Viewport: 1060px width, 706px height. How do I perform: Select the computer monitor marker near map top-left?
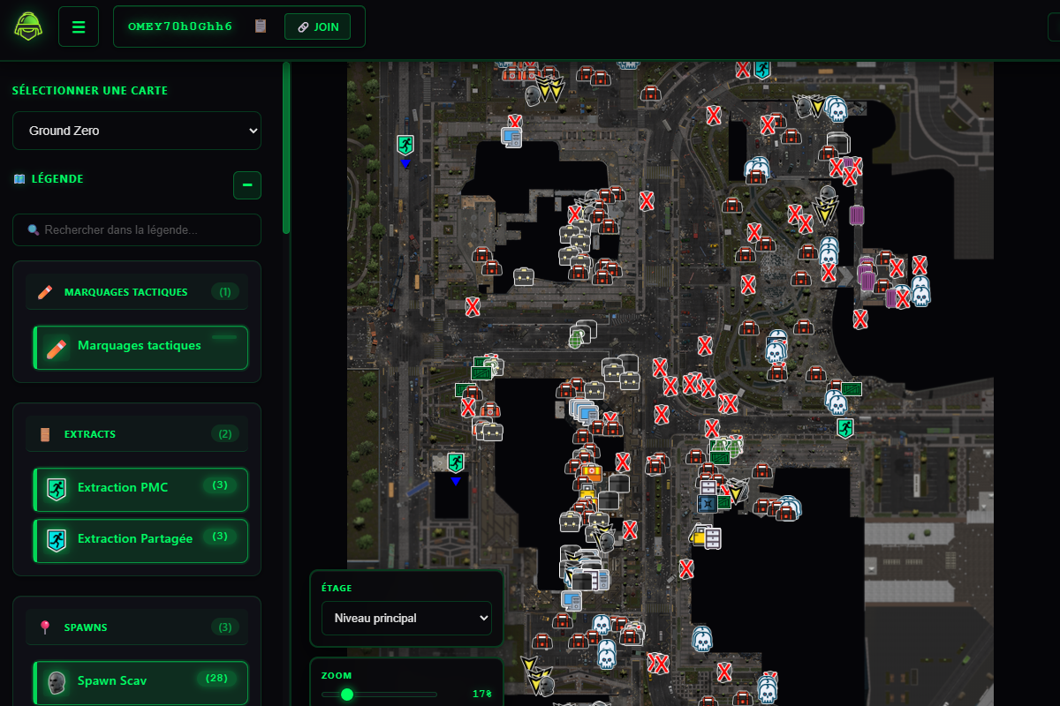tap(511, 137)
